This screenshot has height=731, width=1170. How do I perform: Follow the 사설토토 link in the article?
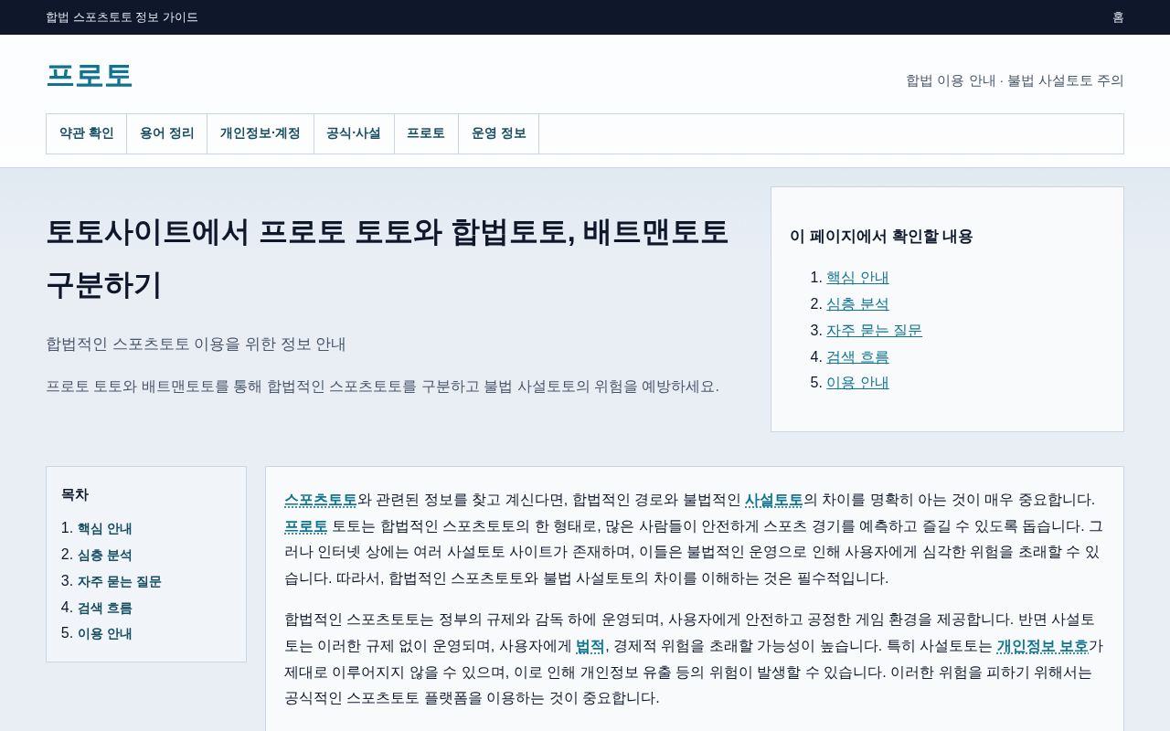(773, 500)
